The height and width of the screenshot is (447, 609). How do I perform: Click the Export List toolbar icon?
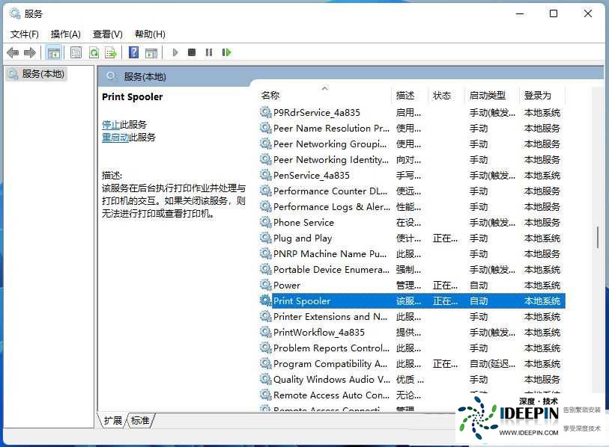pyautogui.click(x=111, y=52)
